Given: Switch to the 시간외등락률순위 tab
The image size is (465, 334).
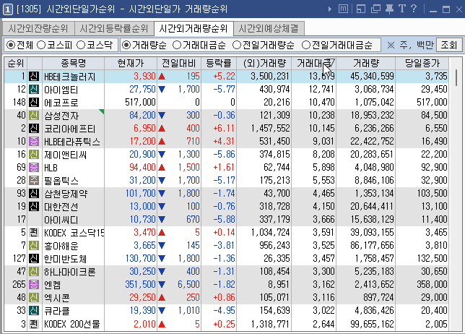Looking at the screenshot, I should 114,28.
